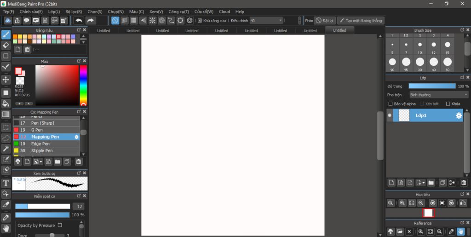Turn off snap with the blue circle icon
Image resolution: width=471 pixels, height=237 pixels.
[x=115, y=20]
